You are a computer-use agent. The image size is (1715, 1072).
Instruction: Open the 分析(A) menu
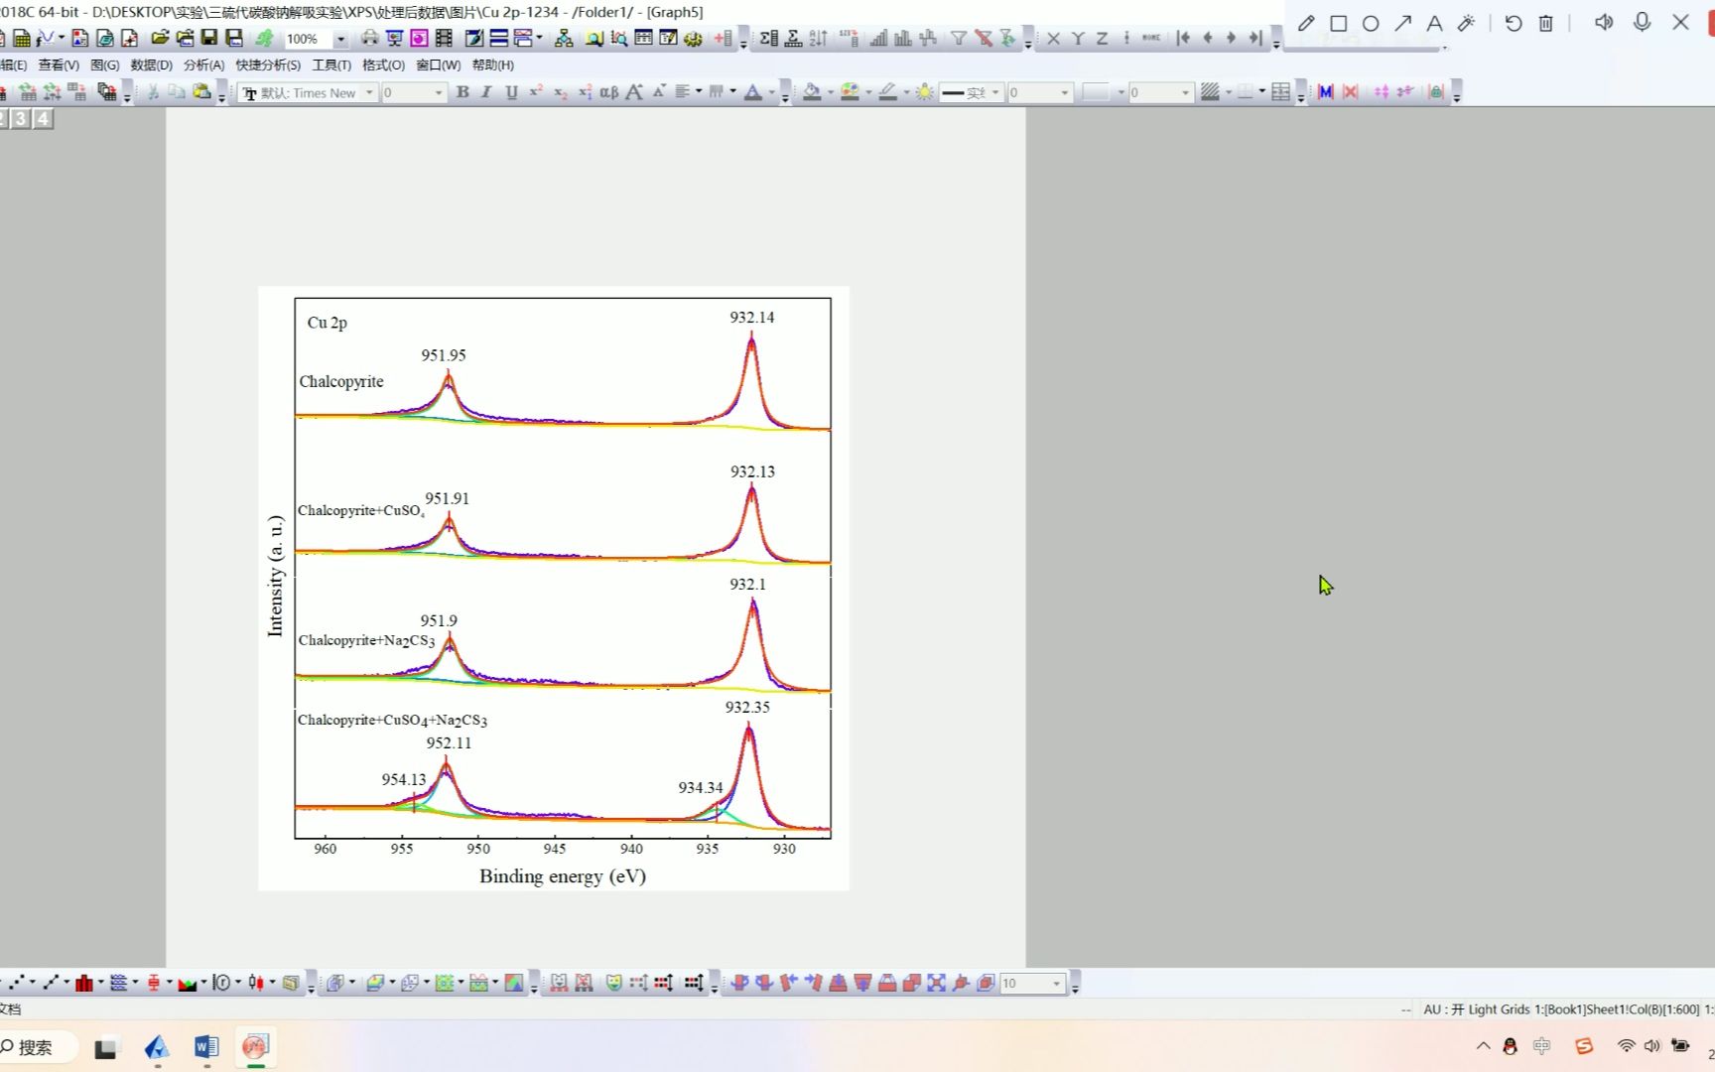(203, 66)
